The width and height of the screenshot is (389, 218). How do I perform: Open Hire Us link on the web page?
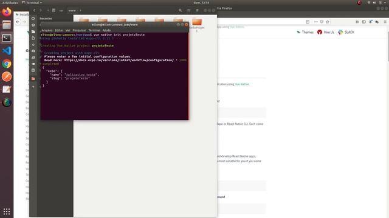pyautogui.click(x=326, y=32)
